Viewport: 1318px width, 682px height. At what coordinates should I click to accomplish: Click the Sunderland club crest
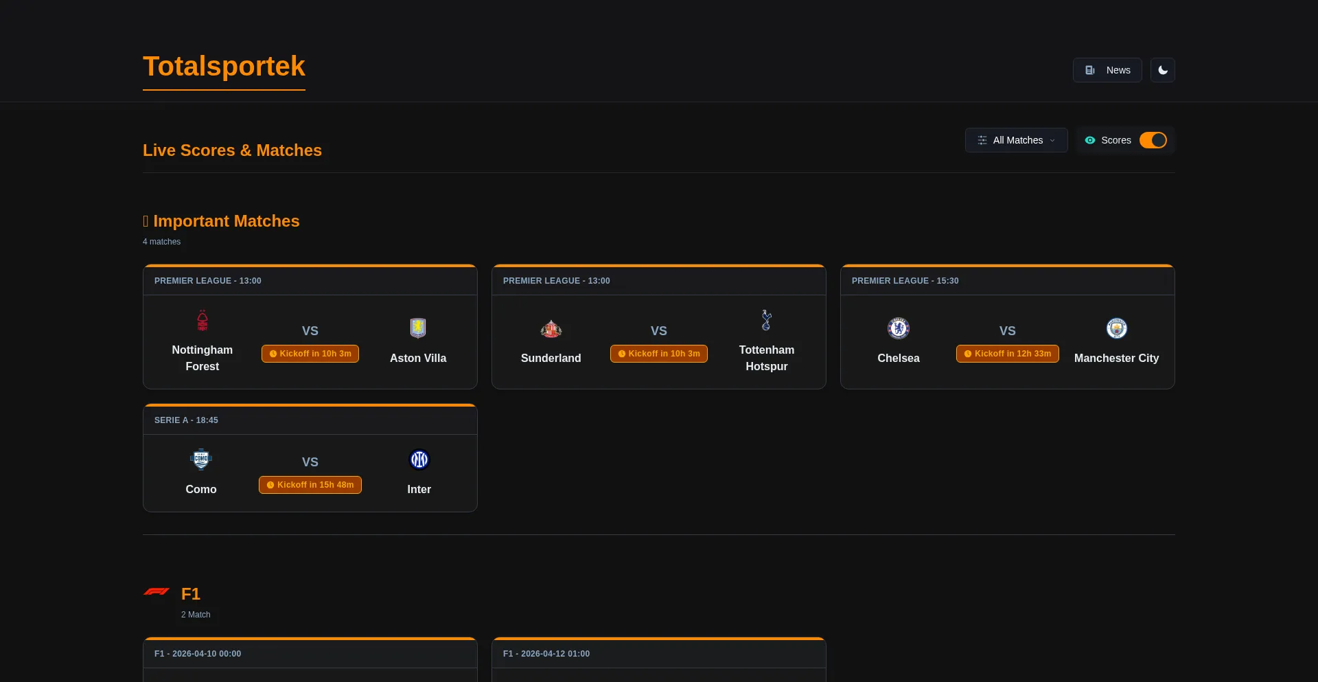[x=551, y=328]
